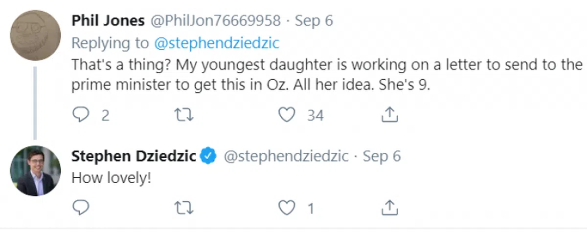Image resolution: width=587 pixels, height=232 pixels.
Task: Click the Stephen Dziedzic display name
Action: (x=134, y=156)
